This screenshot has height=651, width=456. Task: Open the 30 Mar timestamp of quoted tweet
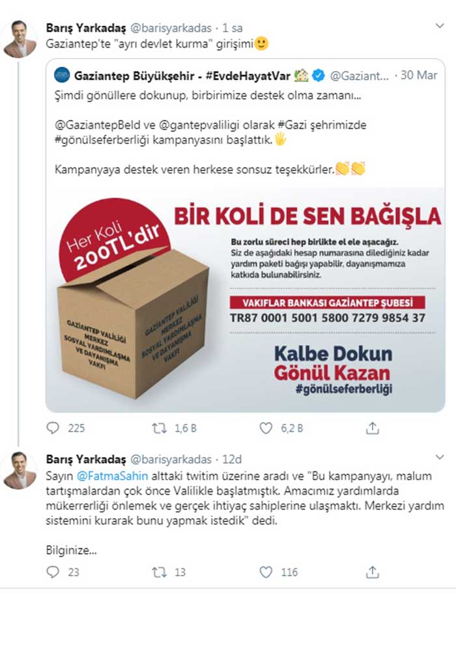point(419,75)
